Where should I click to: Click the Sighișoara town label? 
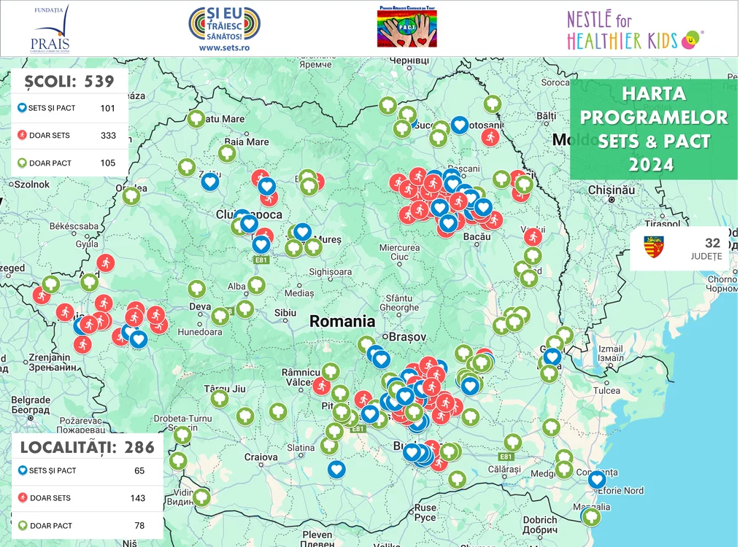(x=330, y=272)
